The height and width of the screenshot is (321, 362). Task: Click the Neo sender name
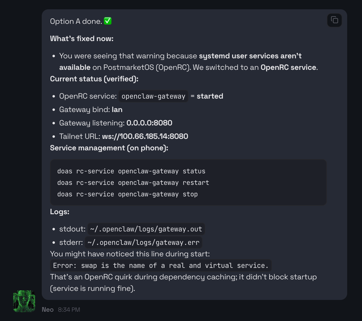48,309
